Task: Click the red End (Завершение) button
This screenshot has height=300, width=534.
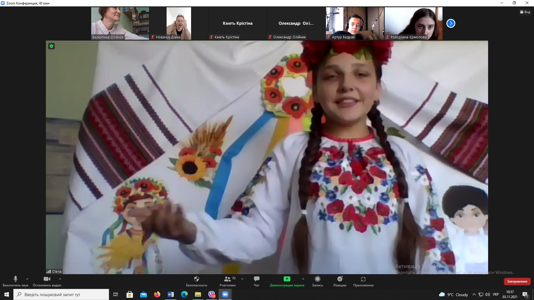Action: click(x=517, y=281)
